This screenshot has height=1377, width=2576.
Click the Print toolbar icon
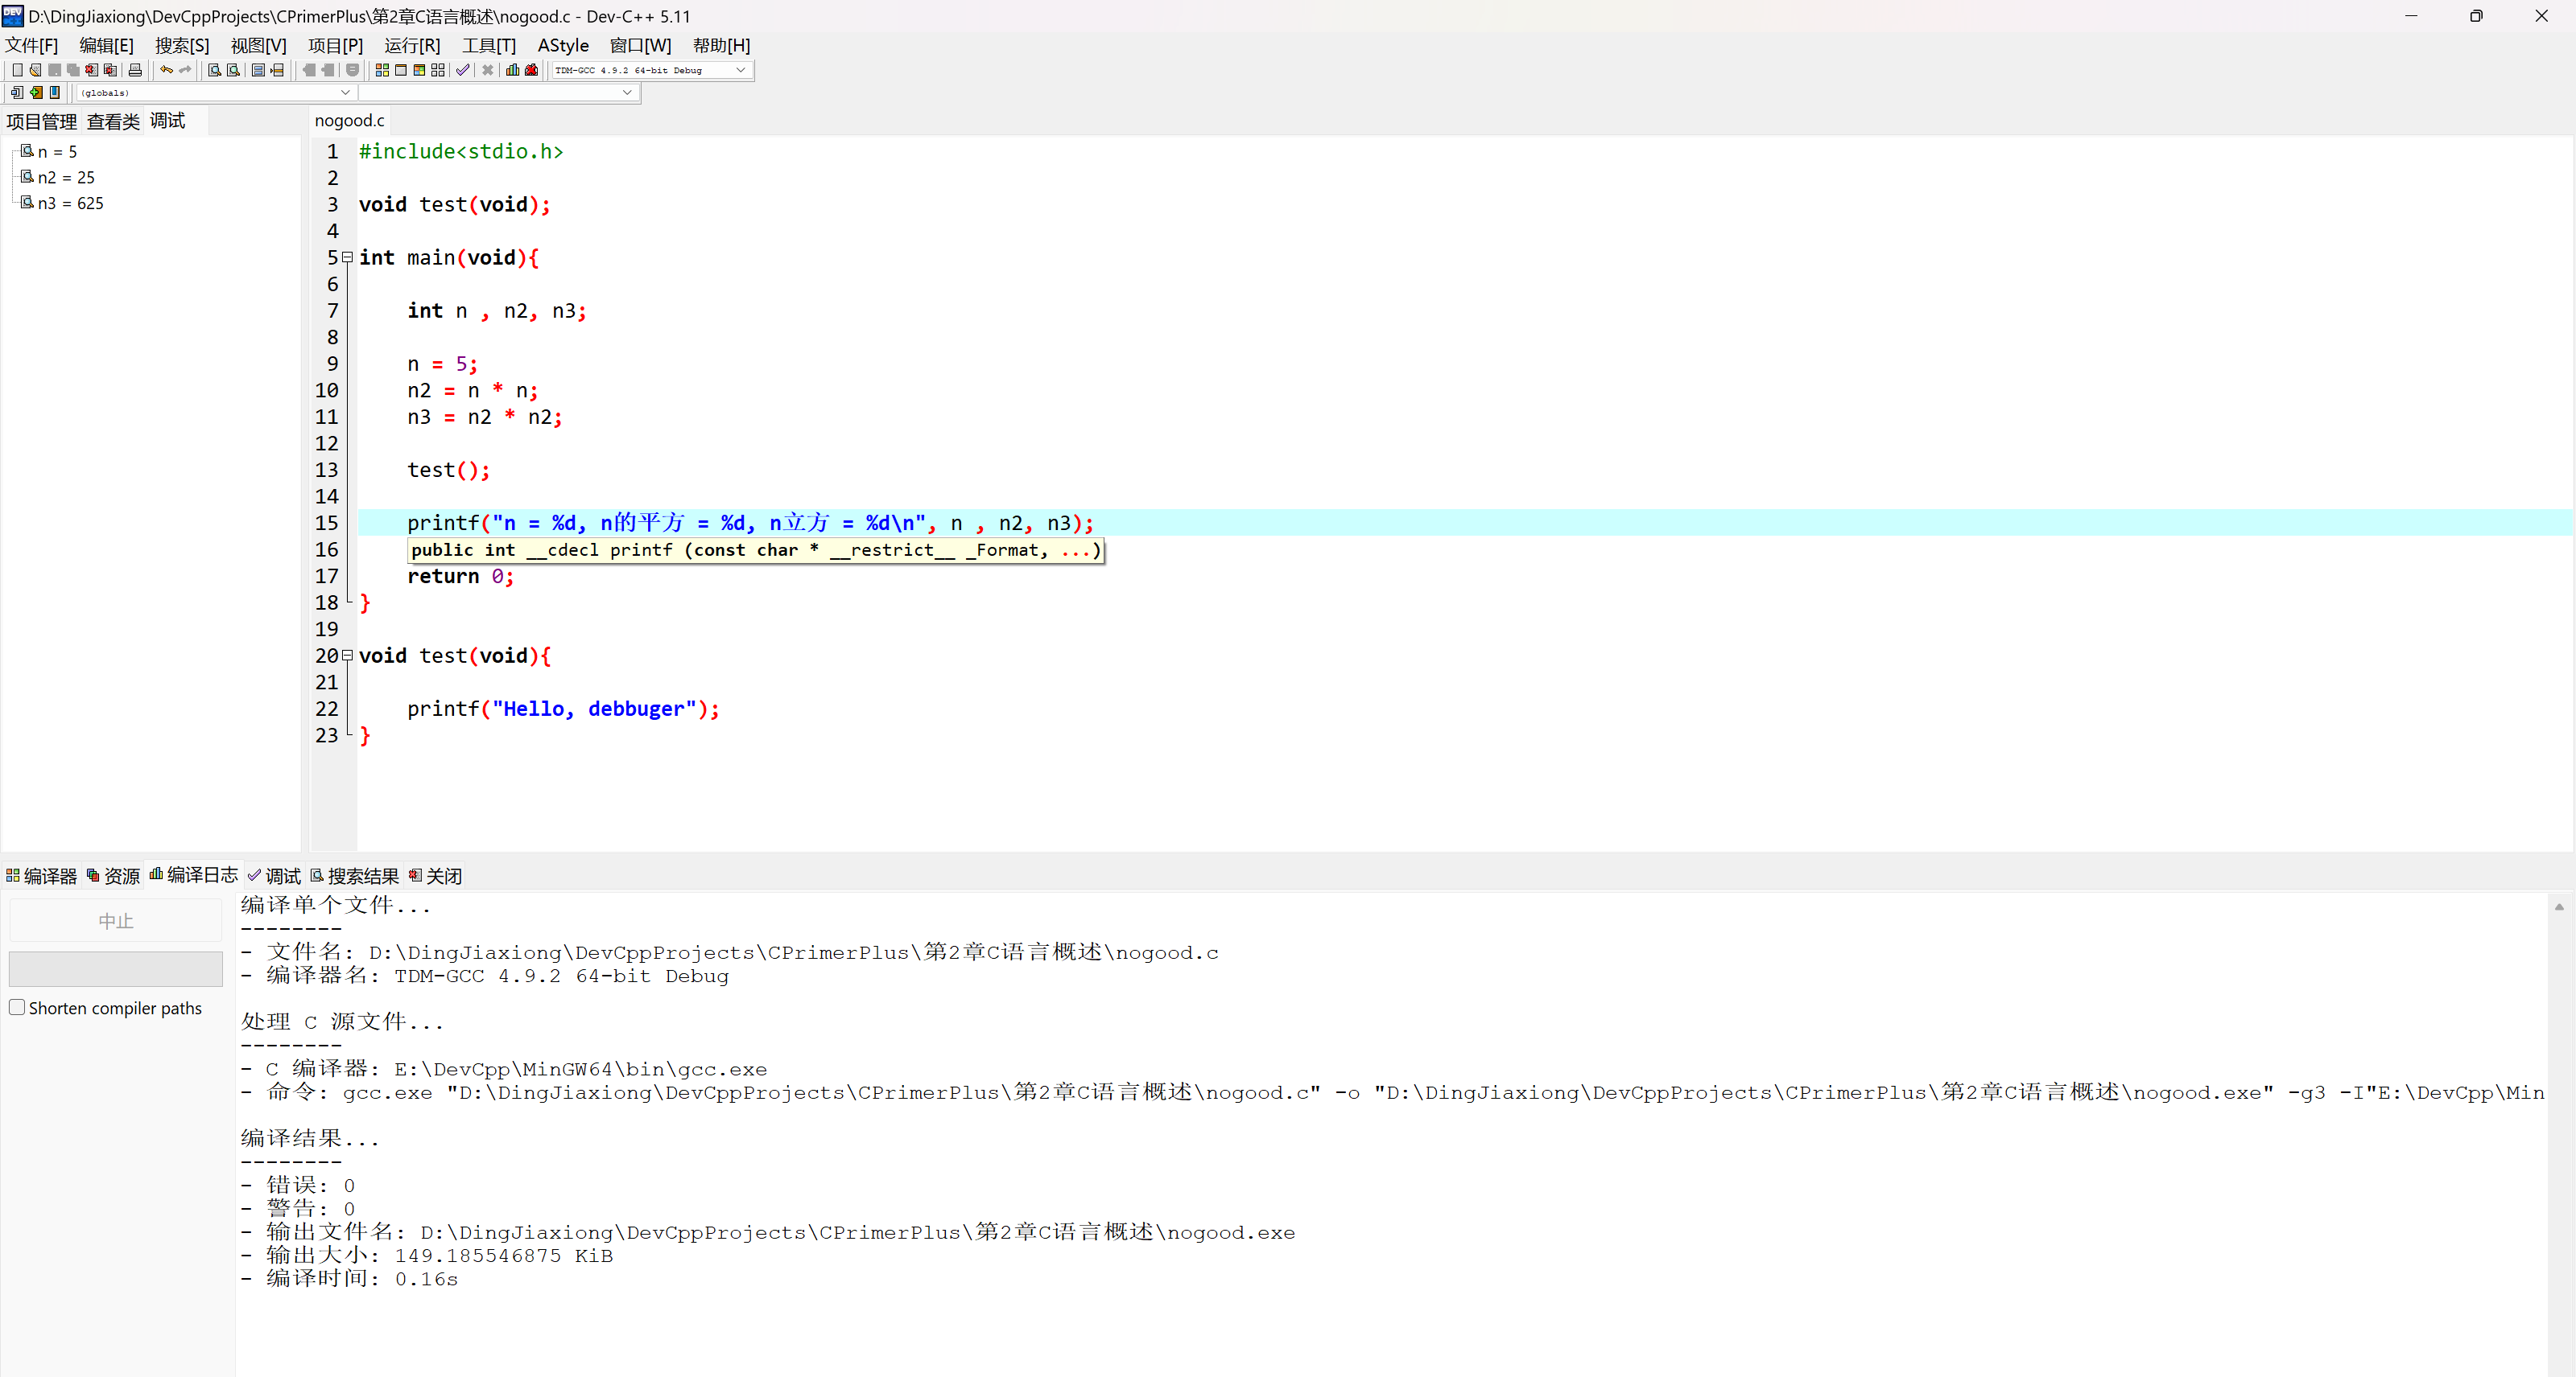click(135, 70)
